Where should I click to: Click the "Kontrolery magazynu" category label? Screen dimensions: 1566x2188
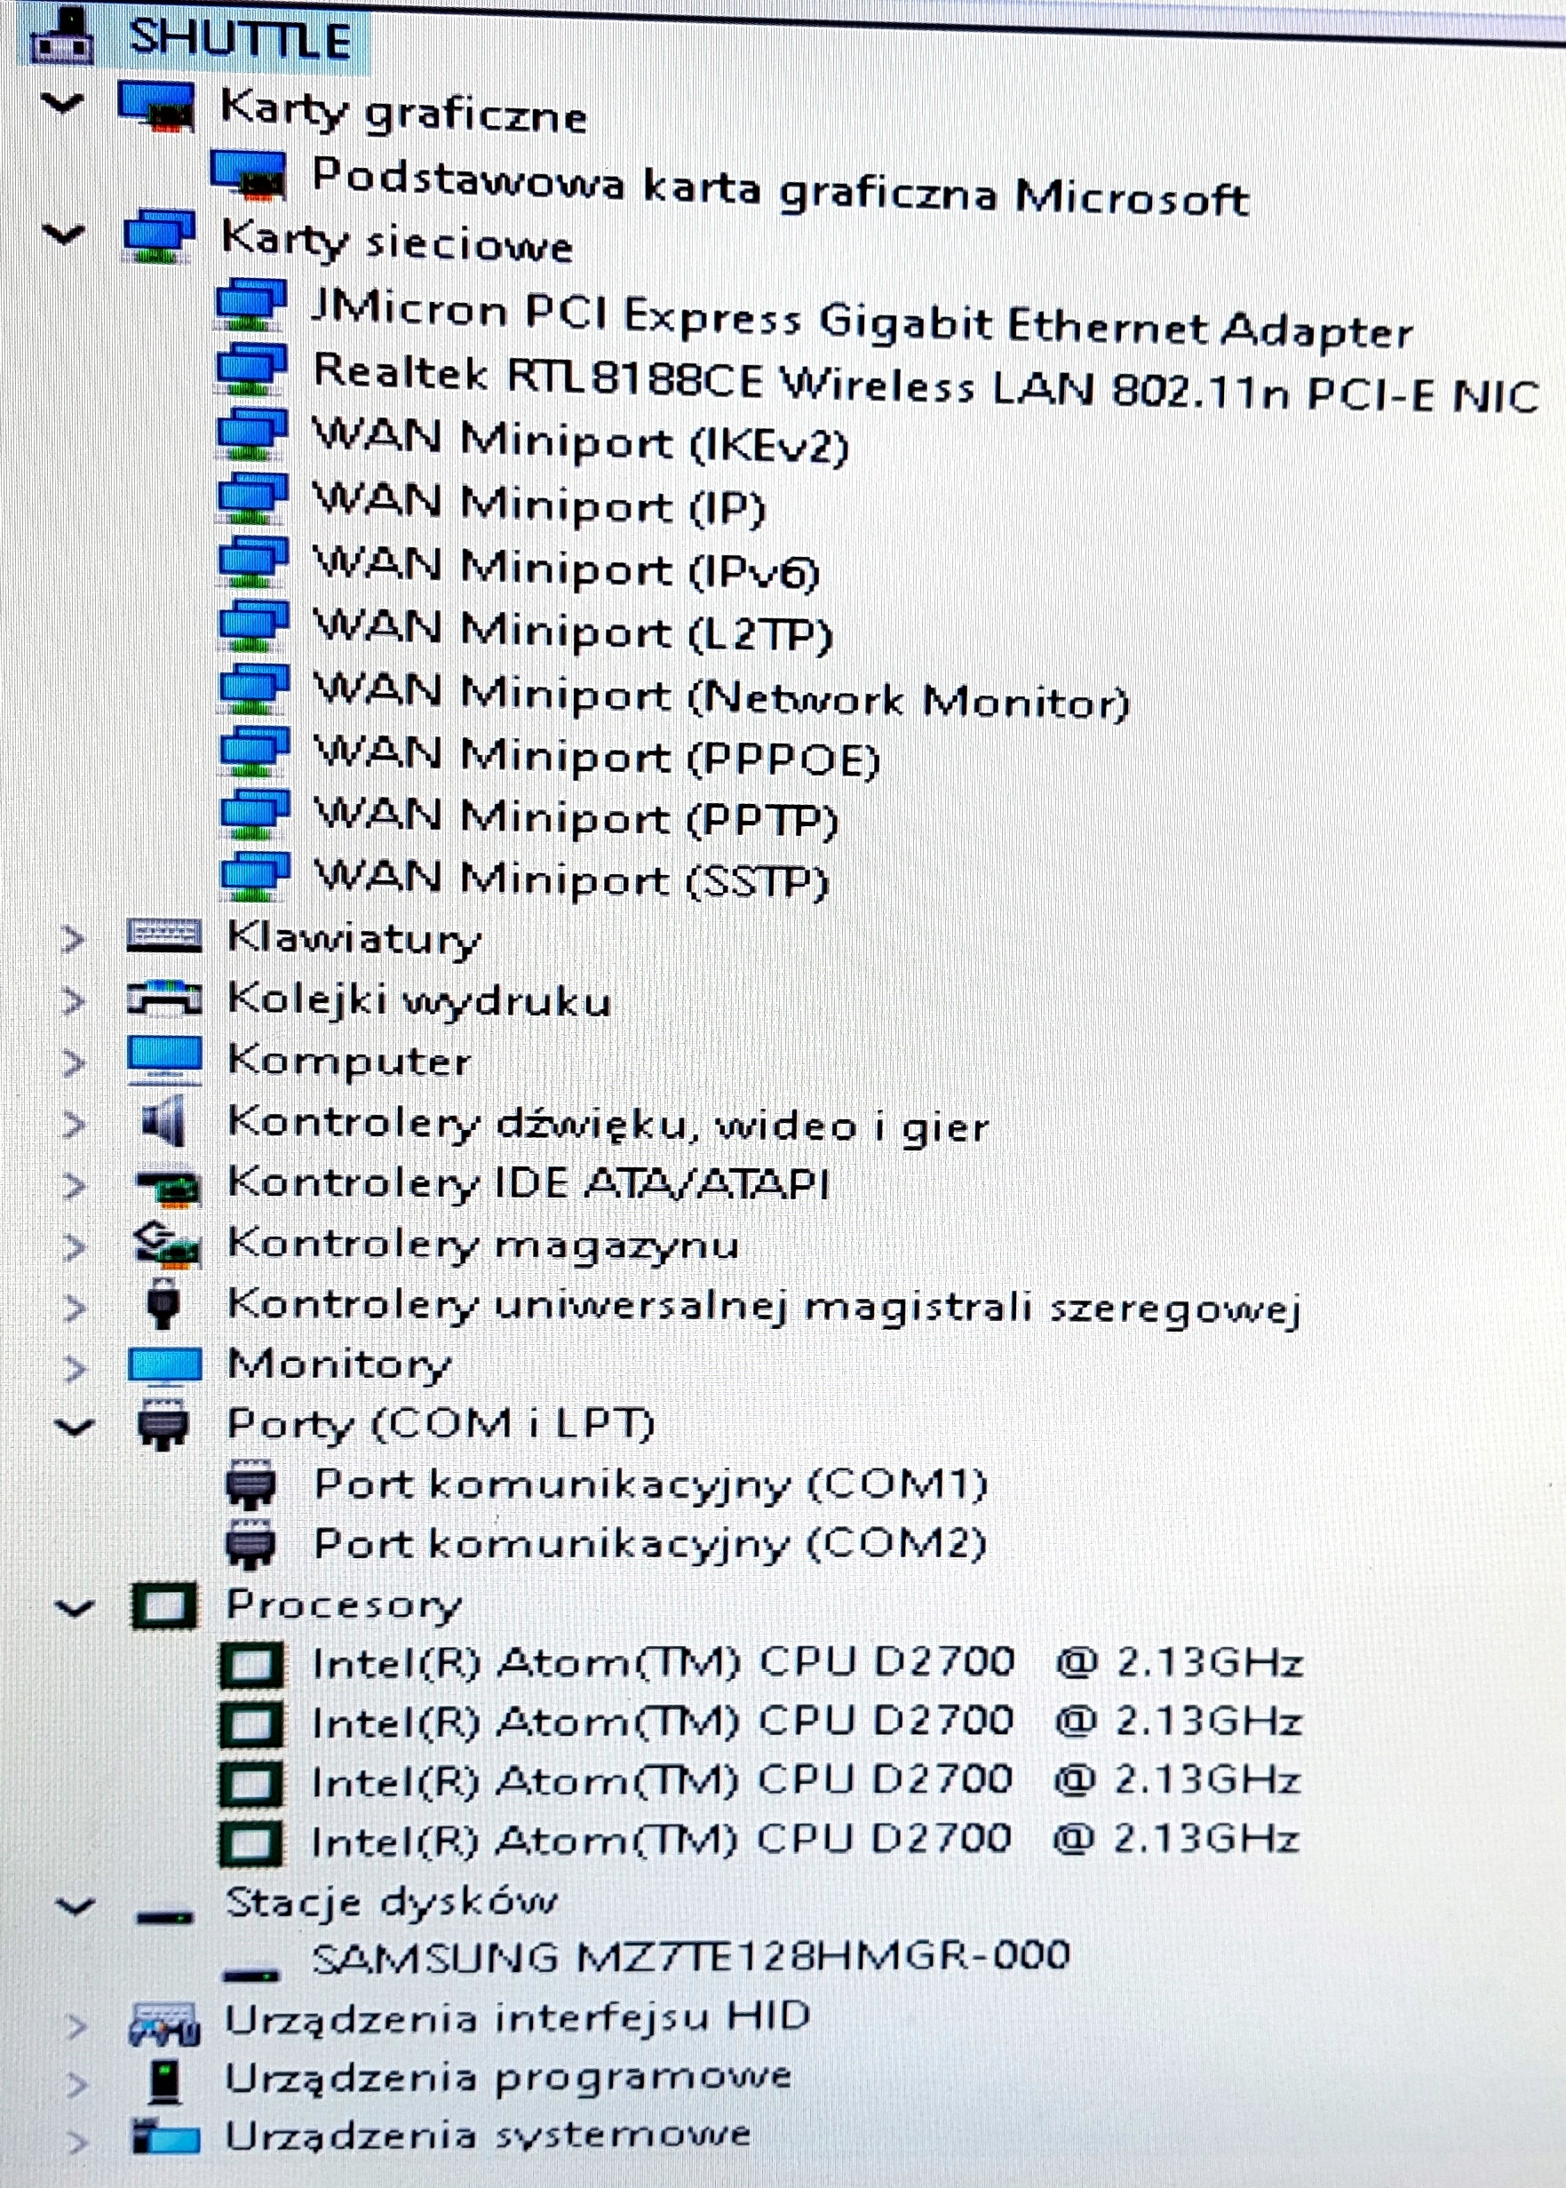point(483,1245)
